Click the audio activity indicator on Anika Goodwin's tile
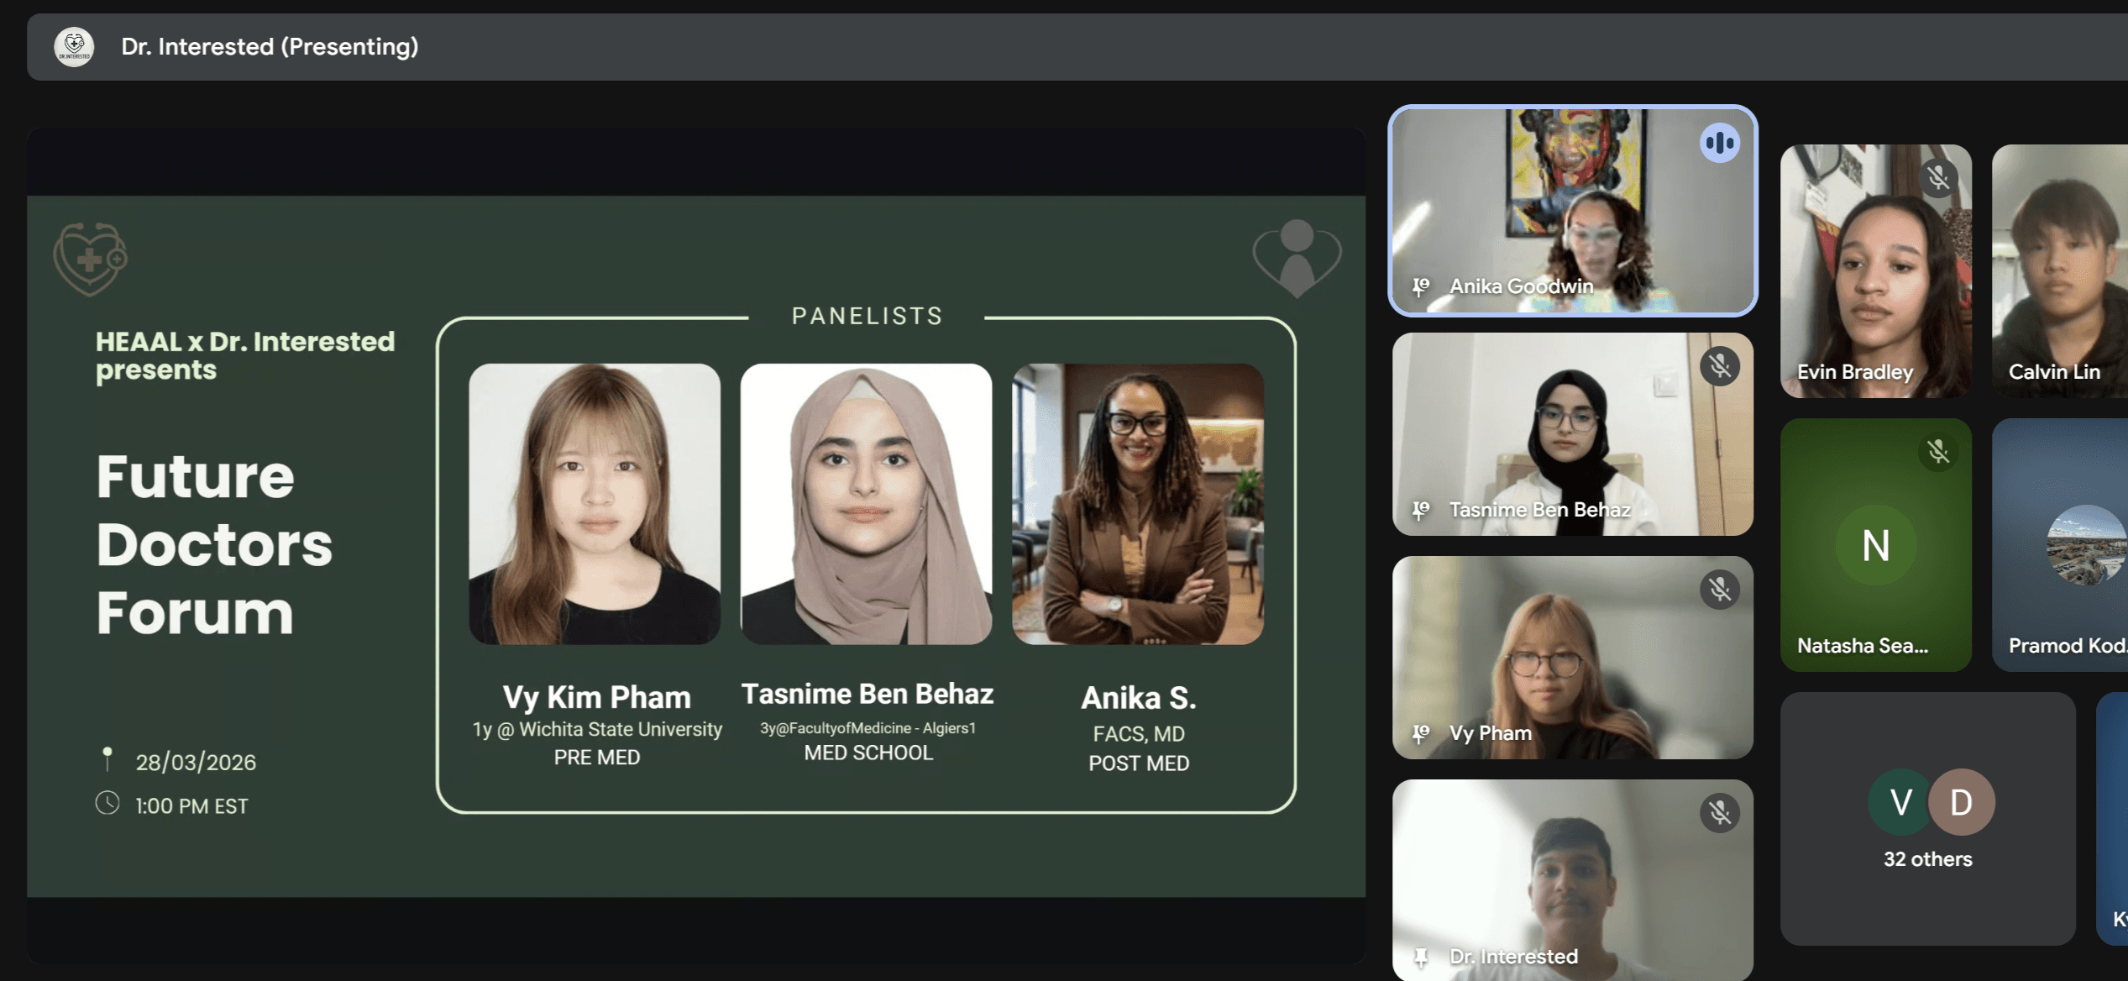 pos(1721,144)
